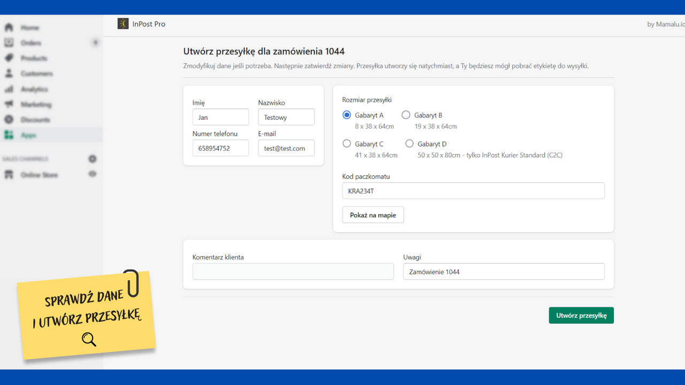
Task: Click heading 'Utwórz przesyłkę dla zamówienia 1044'
Action: pos(264,51)
